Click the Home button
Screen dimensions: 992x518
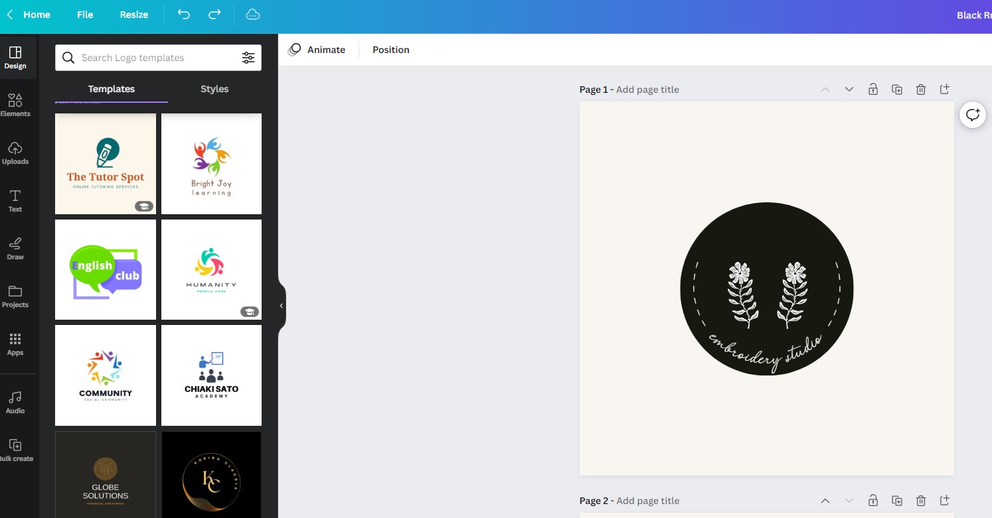click(37, 15)
